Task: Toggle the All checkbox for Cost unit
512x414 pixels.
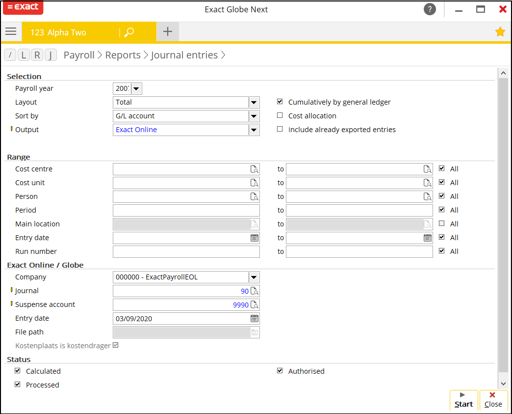Action: coord(442,182)
